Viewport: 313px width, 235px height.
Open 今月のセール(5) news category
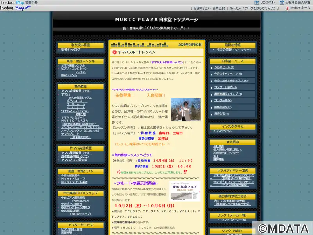[x=224, y=67]
